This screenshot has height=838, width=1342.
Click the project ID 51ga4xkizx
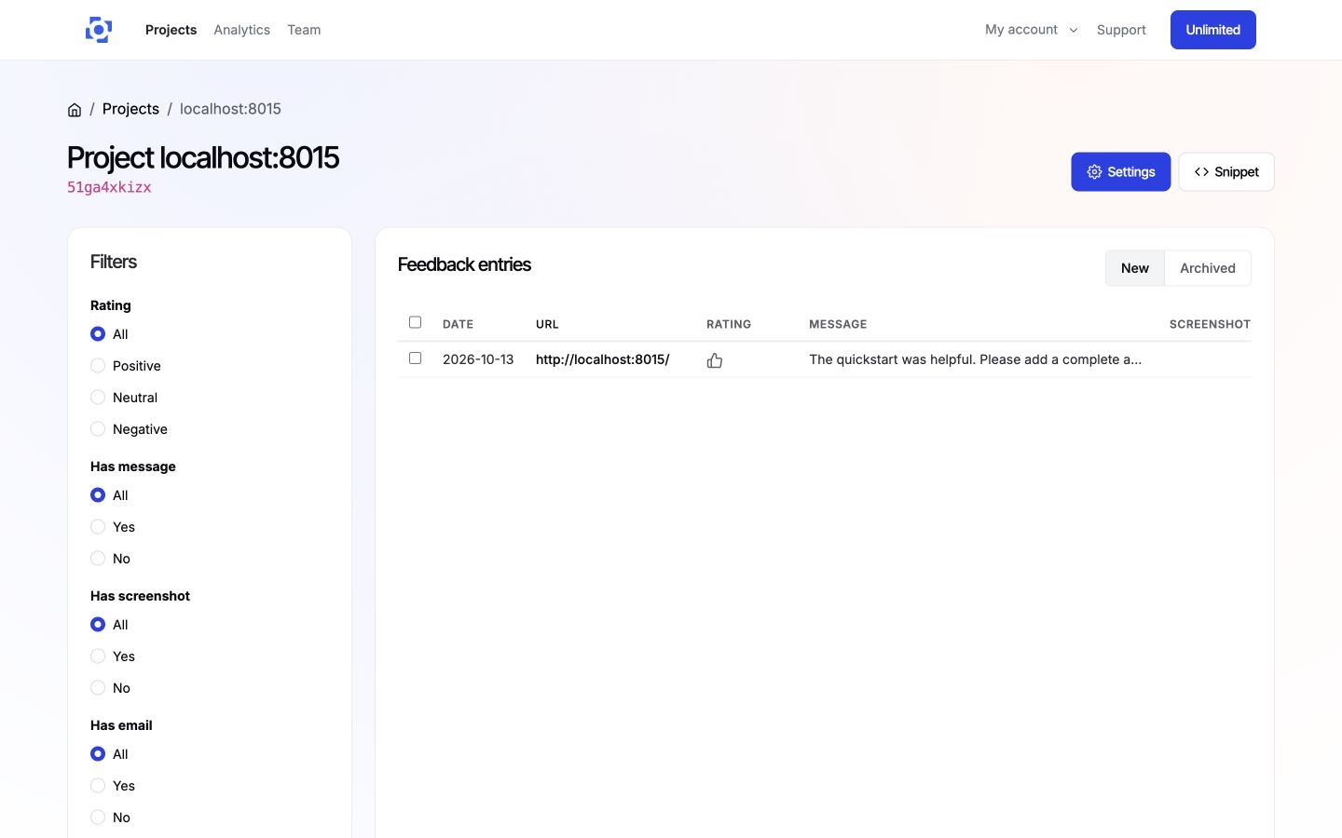109,187
